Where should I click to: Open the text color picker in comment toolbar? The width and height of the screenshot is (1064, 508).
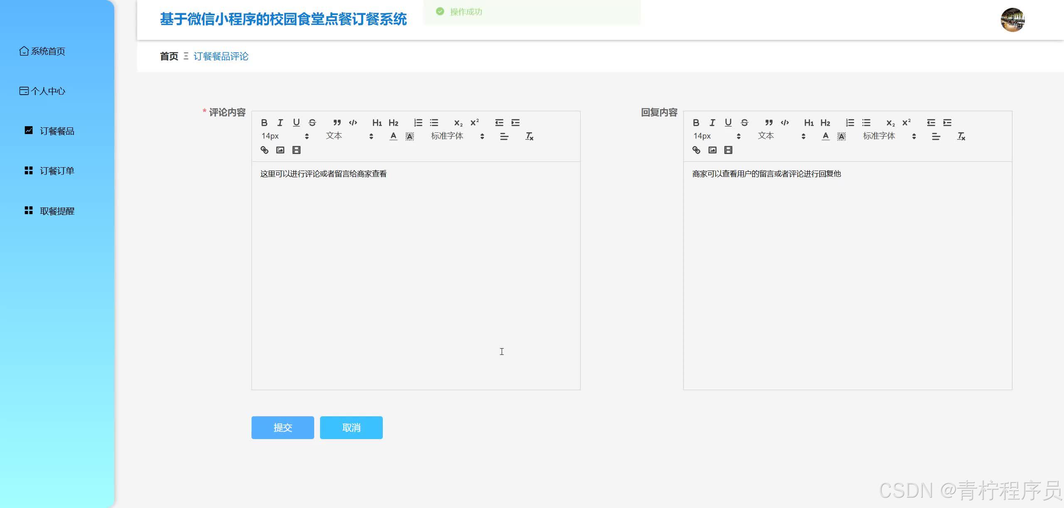(x=393, y=136)
